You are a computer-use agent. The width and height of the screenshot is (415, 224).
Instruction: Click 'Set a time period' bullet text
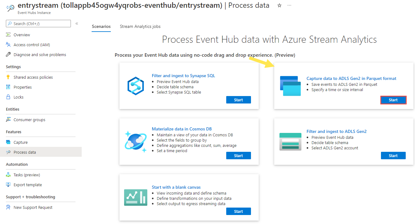point(172,151)
